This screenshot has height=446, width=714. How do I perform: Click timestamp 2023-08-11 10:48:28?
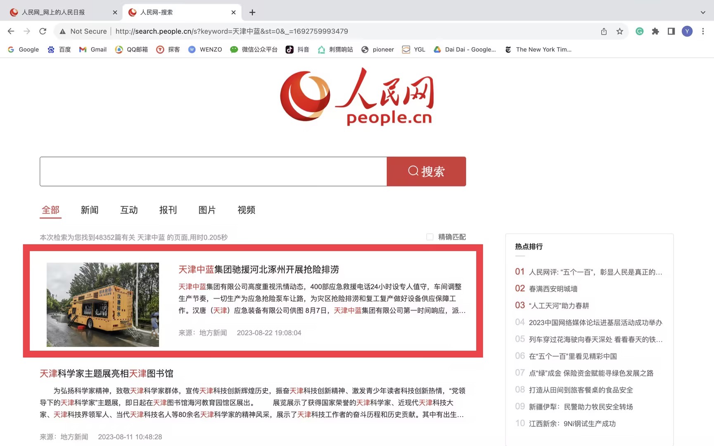coord(130,437)
